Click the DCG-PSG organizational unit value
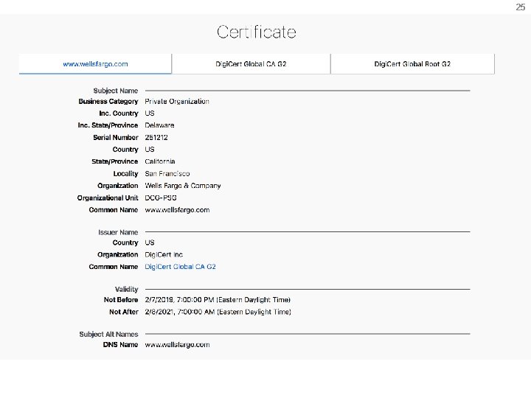This screenshot has height=398, width=531. coord(161,198)
